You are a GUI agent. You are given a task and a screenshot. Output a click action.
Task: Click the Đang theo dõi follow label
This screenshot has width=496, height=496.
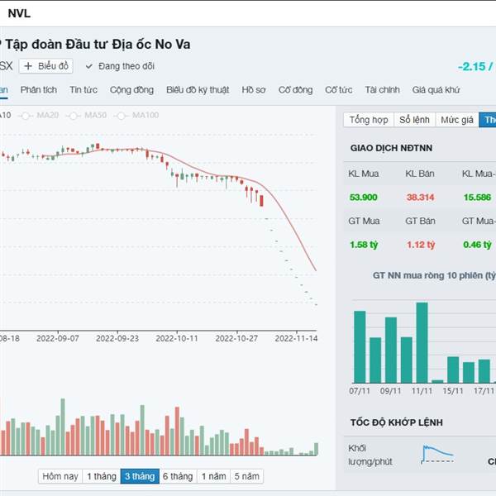pyautogui.click(x=126, y=66)
